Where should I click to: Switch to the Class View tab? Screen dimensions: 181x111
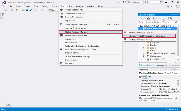click(174, 65)
